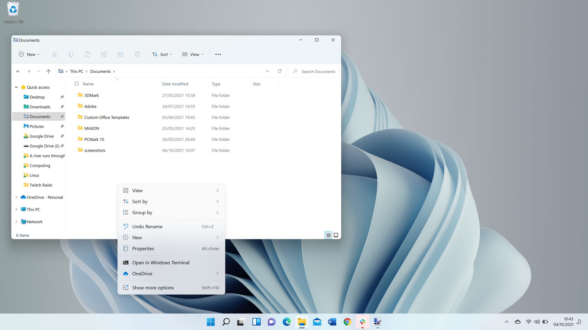Select Open in Windows Terminal
The height and width of the screenshot is (330, 588).
tap(160, 262)
